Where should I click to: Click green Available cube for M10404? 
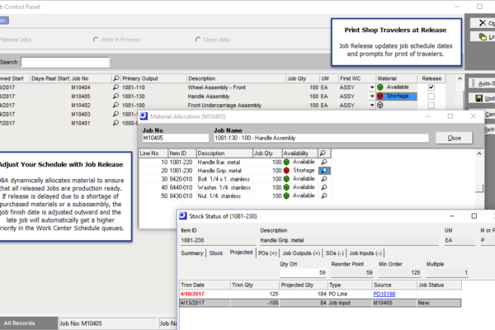[x=380, y=87]
